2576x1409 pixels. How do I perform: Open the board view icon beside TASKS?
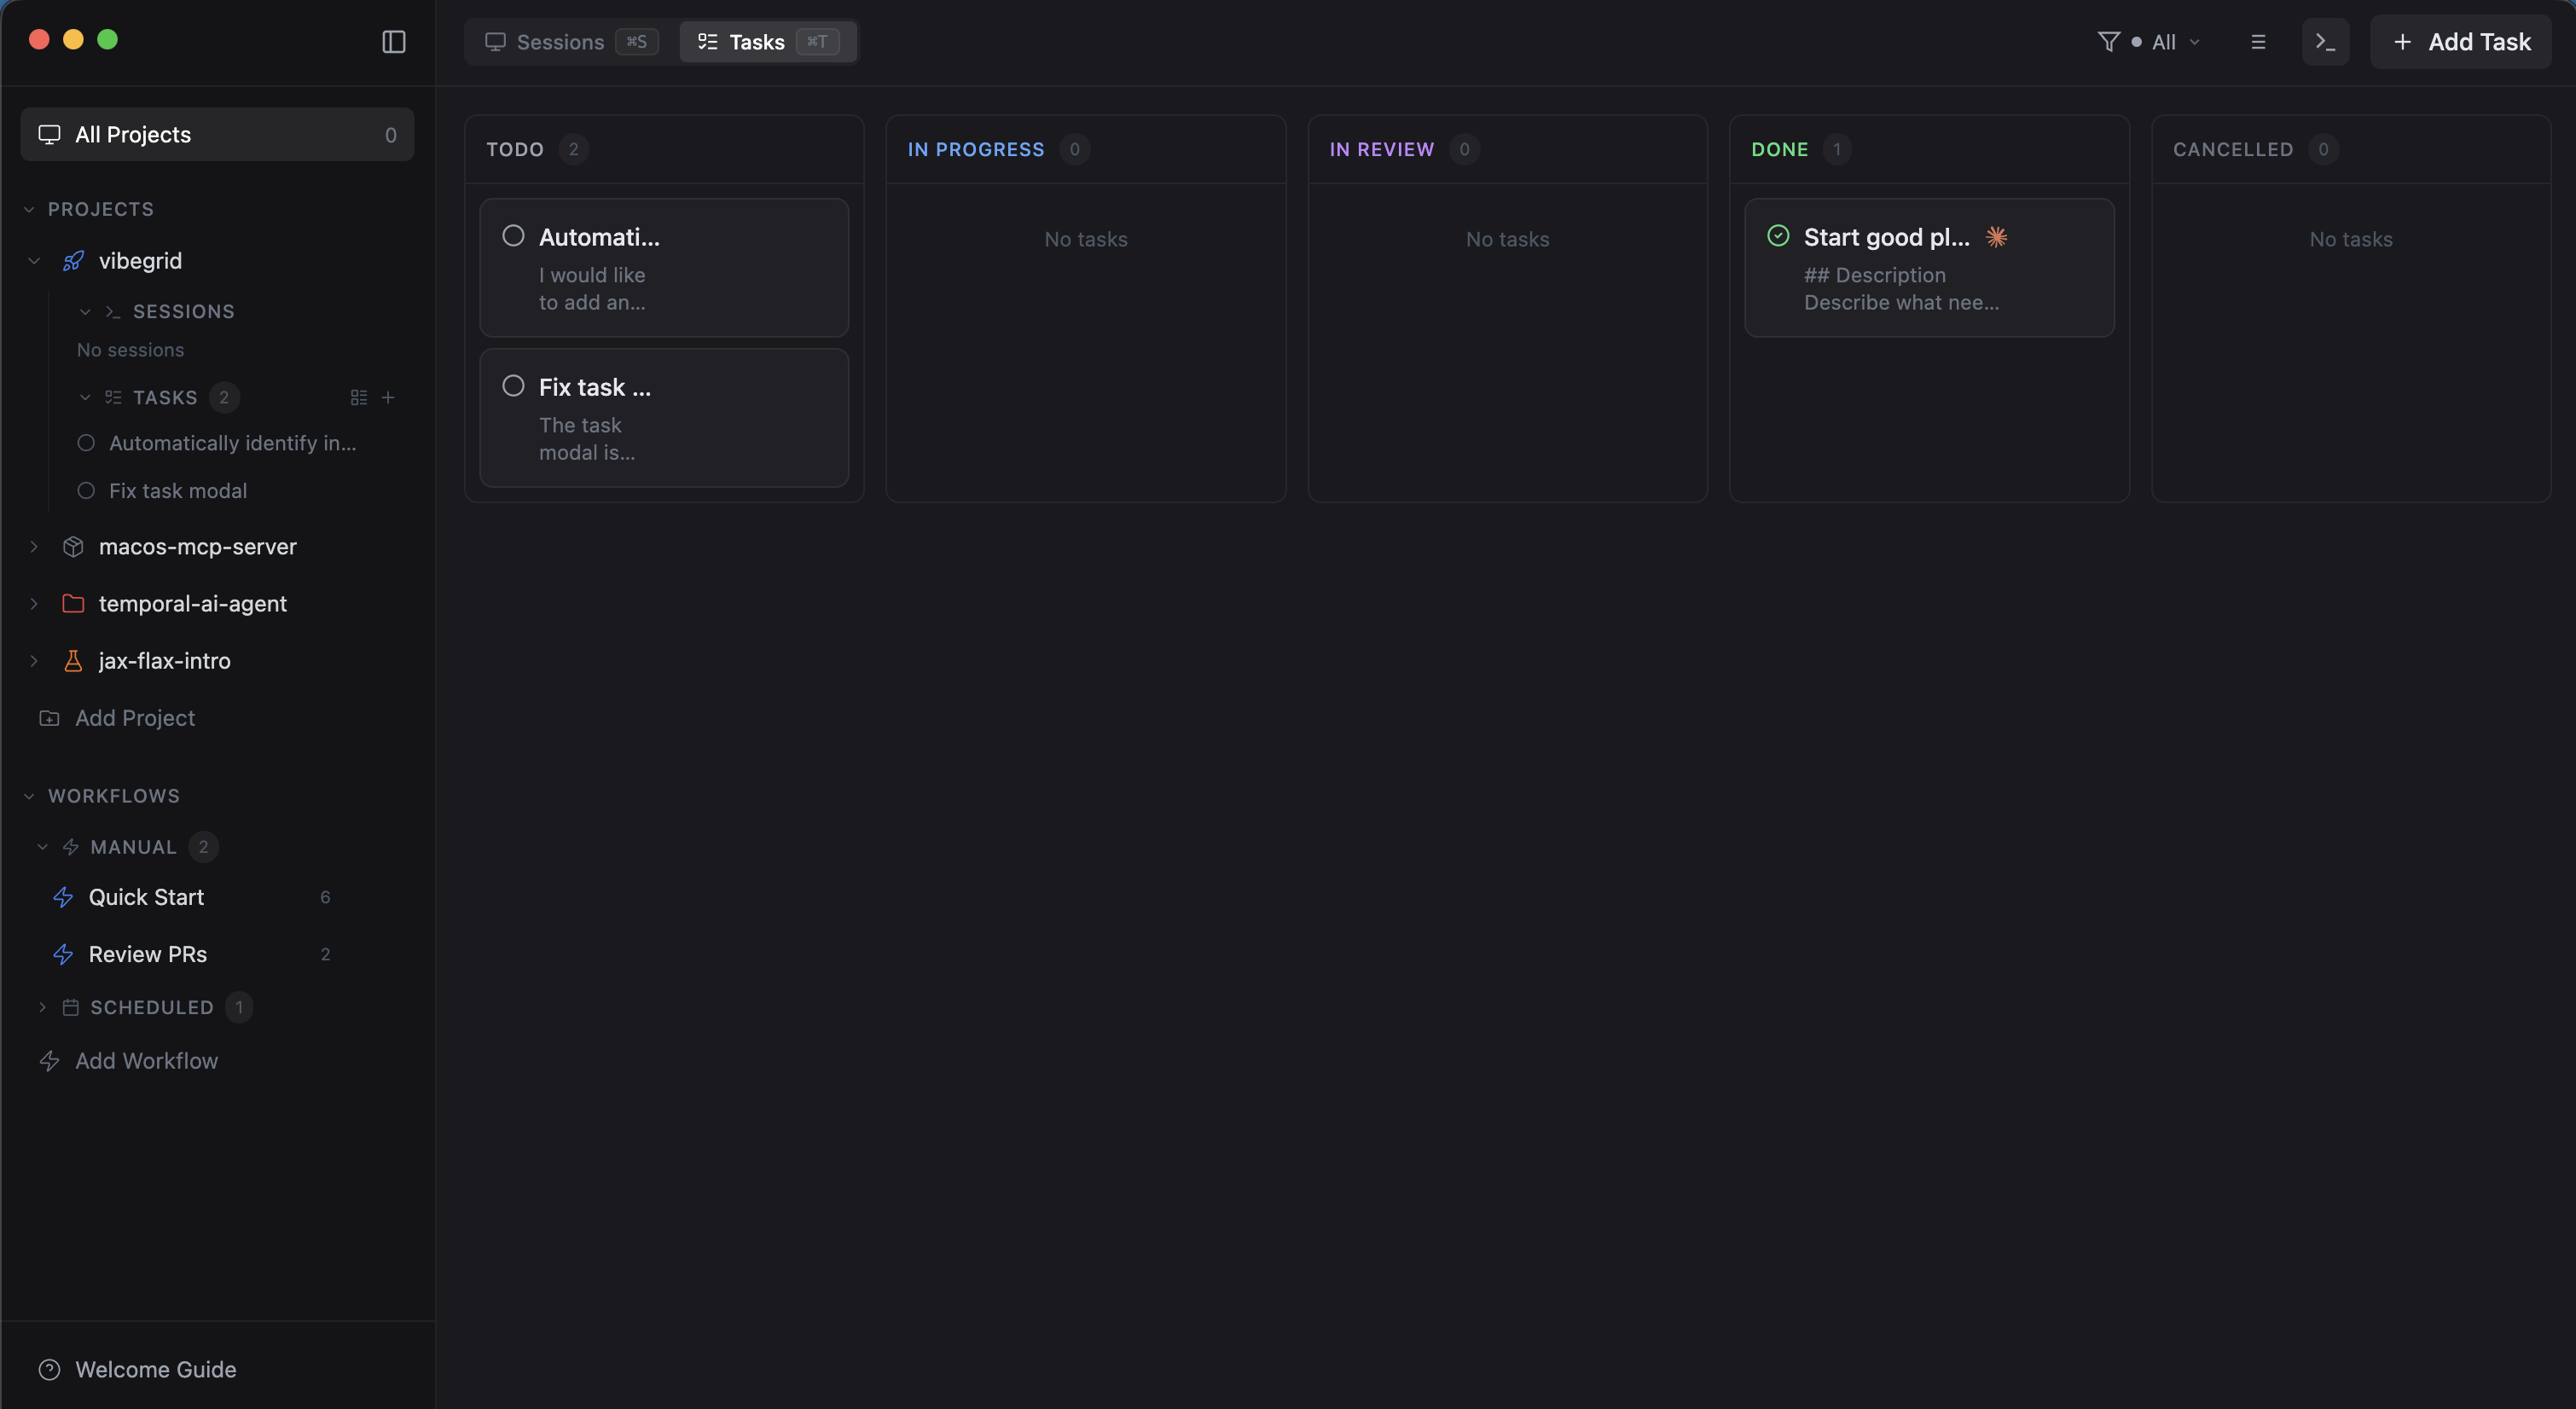[x=358, y=397]
